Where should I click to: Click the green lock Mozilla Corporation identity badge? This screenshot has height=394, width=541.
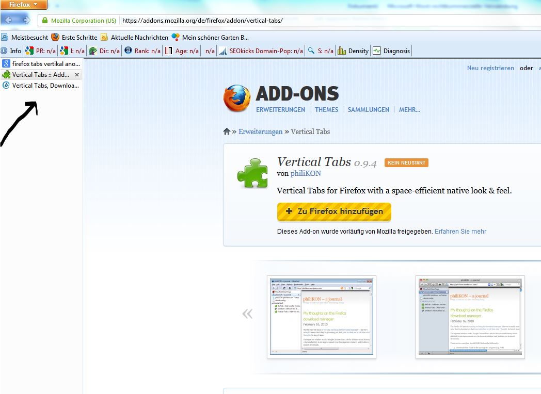79,21
